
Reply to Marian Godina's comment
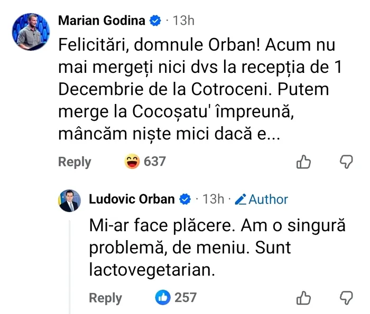[x=75, y=162]
